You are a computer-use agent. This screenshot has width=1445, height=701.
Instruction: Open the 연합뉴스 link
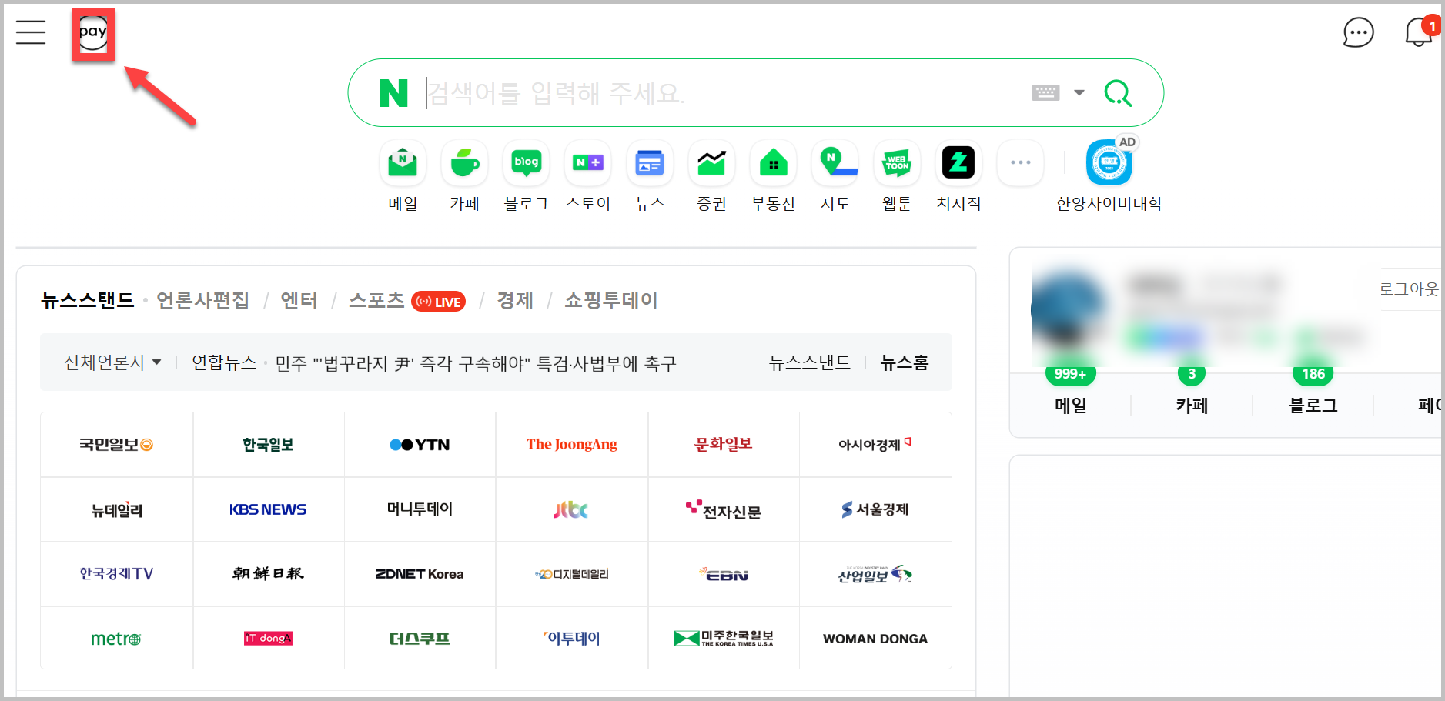click(224, 362)
